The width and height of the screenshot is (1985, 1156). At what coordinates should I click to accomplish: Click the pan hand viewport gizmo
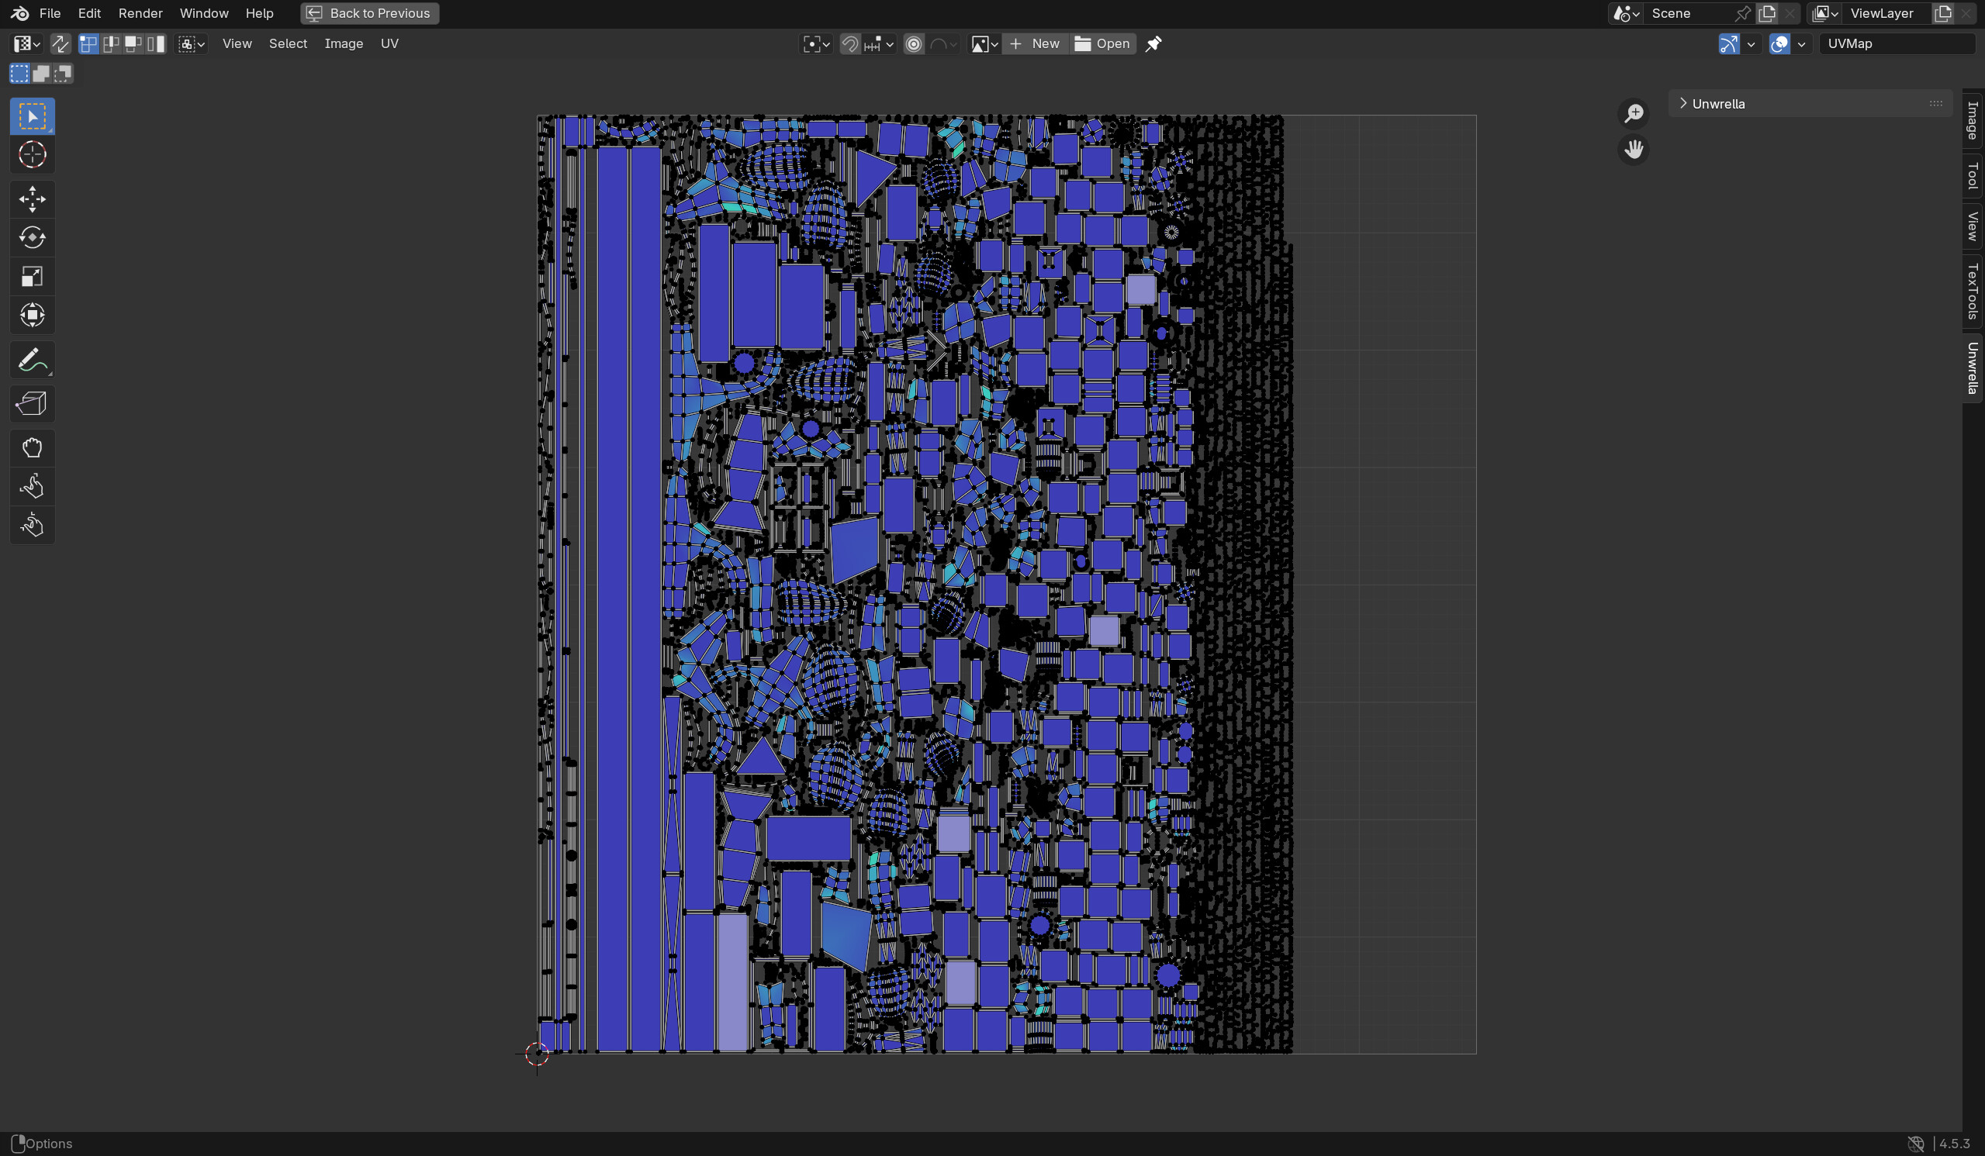coord(1634,150)
